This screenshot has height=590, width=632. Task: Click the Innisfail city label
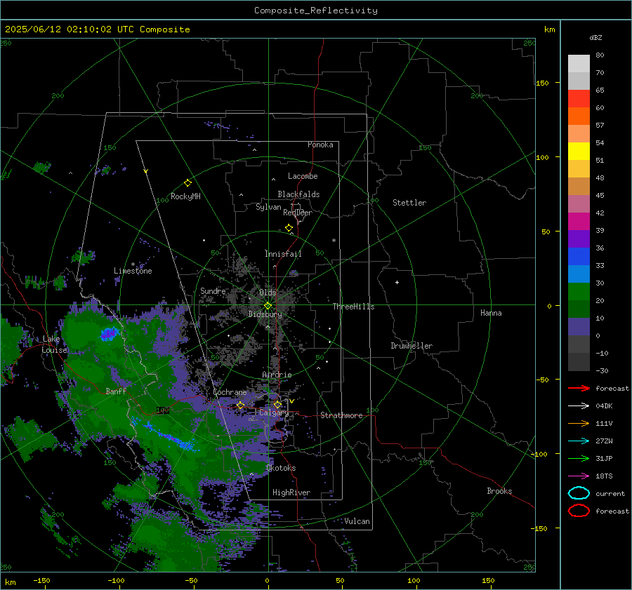283,254
